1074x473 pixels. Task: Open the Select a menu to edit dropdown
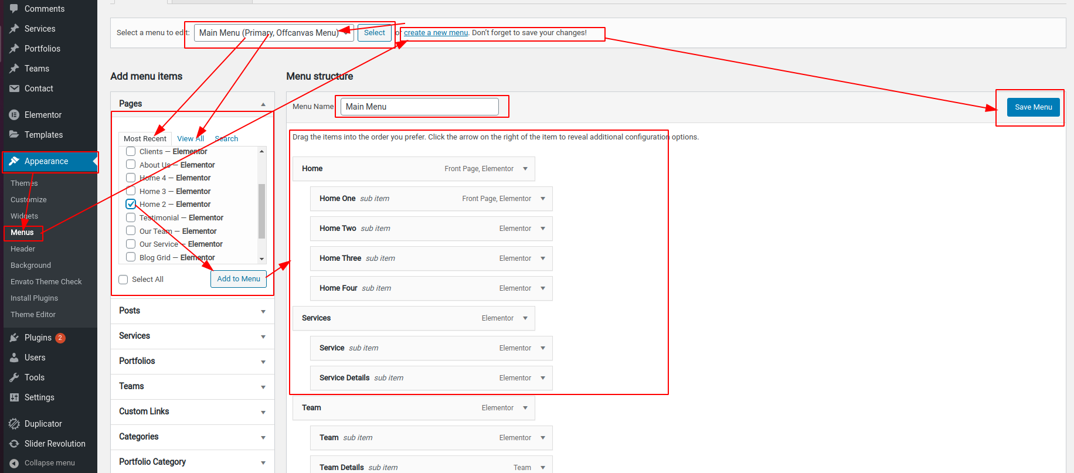tap(274, 33)
